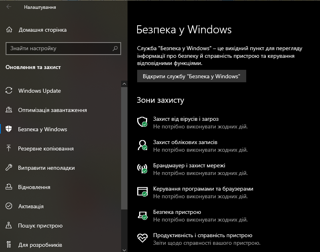Navigate to Відновлення settings
Screen dimensions: 320x252
(34, 187)
